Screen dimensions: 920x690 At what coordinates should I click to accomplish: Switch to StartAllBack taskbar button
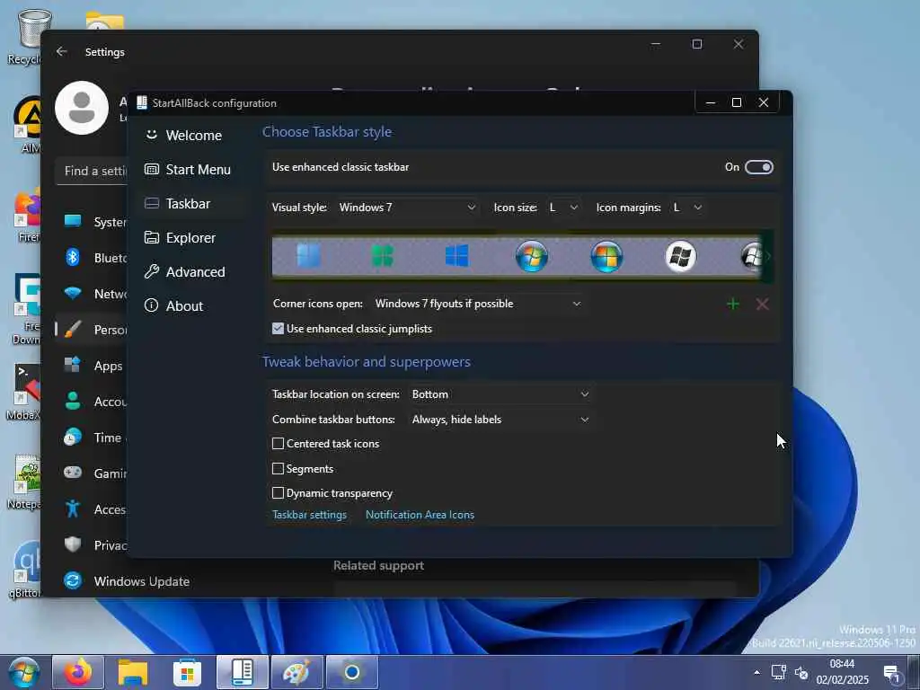click(243, 672)
